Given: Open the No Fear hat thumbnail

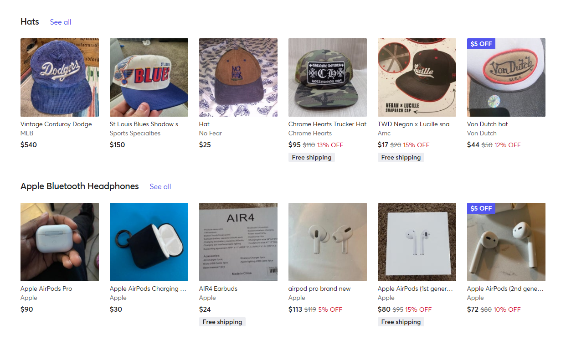Looking at the screenshot, I should [238, 77].
